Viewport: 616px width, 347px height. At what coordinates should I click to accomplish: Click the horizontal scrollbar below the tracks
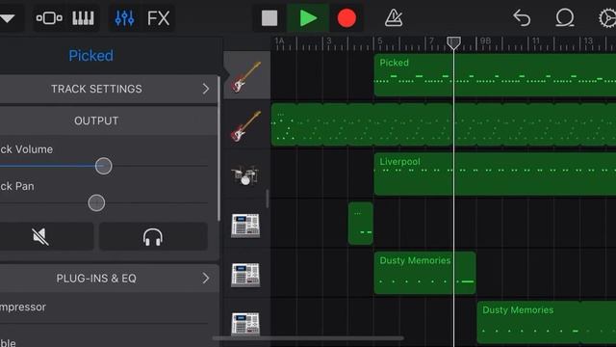click(x=308, y=338)
